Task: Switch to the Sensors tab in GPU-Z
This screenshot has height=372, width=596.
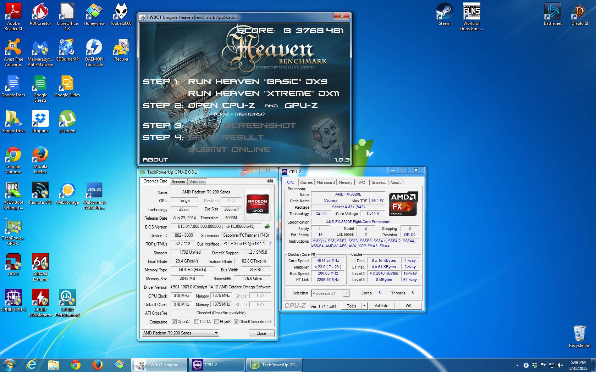Action: (178, 182)
